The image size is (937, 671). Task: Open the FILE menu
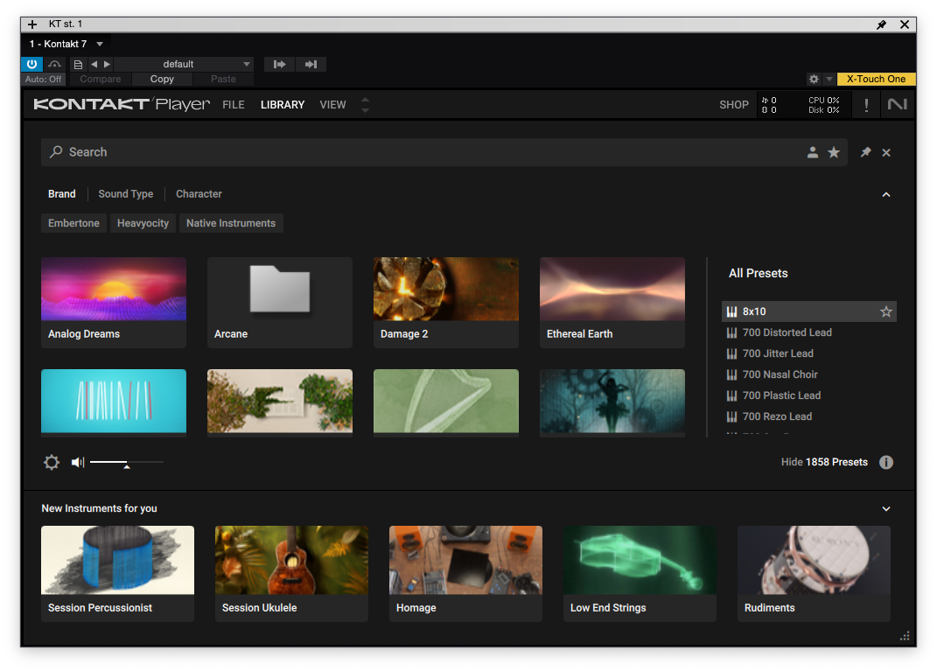click(x=233, y=105)
